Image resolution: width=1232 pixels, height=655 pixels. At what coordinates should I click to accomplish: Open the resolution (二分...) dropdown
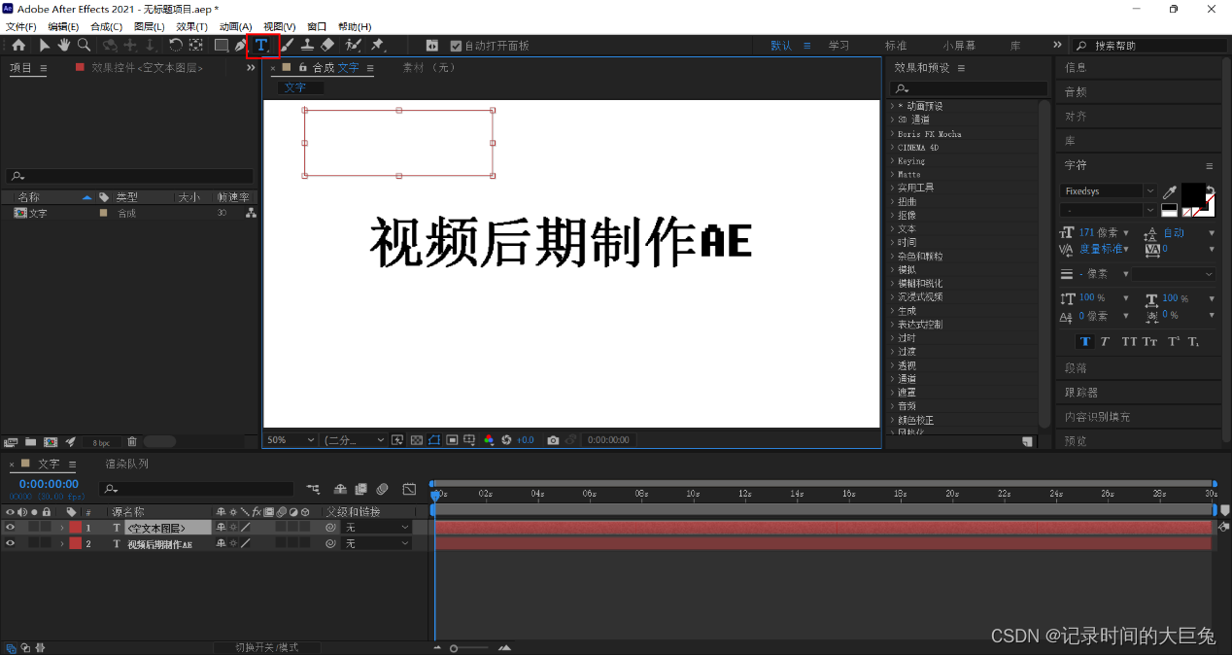[355, 440]
